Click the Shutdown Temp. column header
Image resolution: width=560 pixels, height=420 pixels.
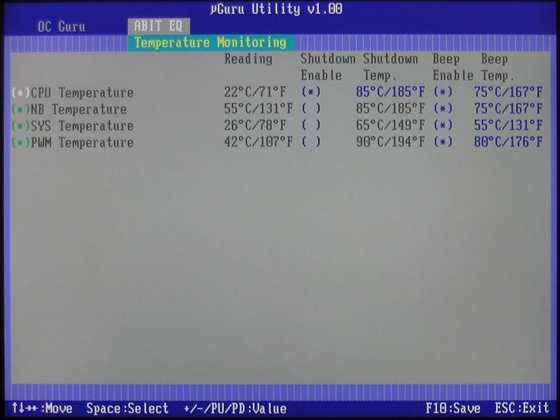click(391, 67)
